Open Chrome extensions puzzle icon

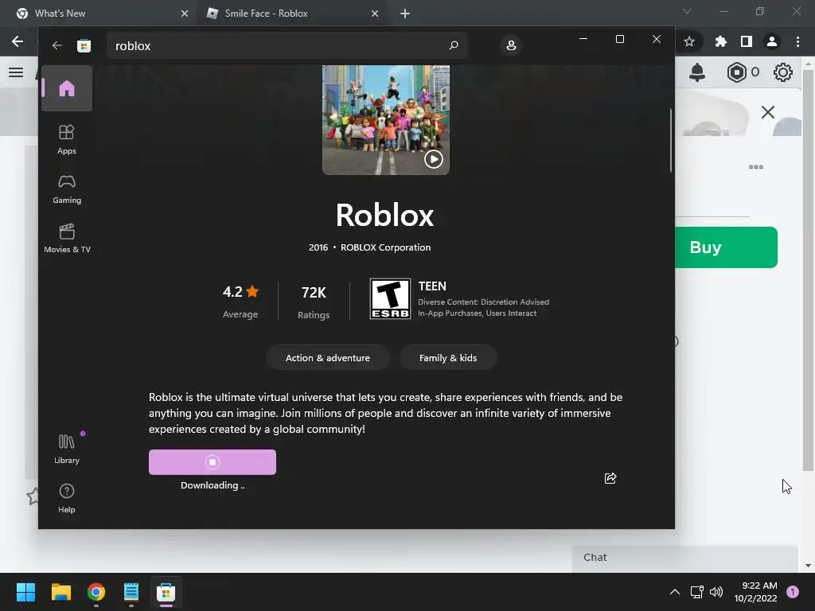coord(720,41)
